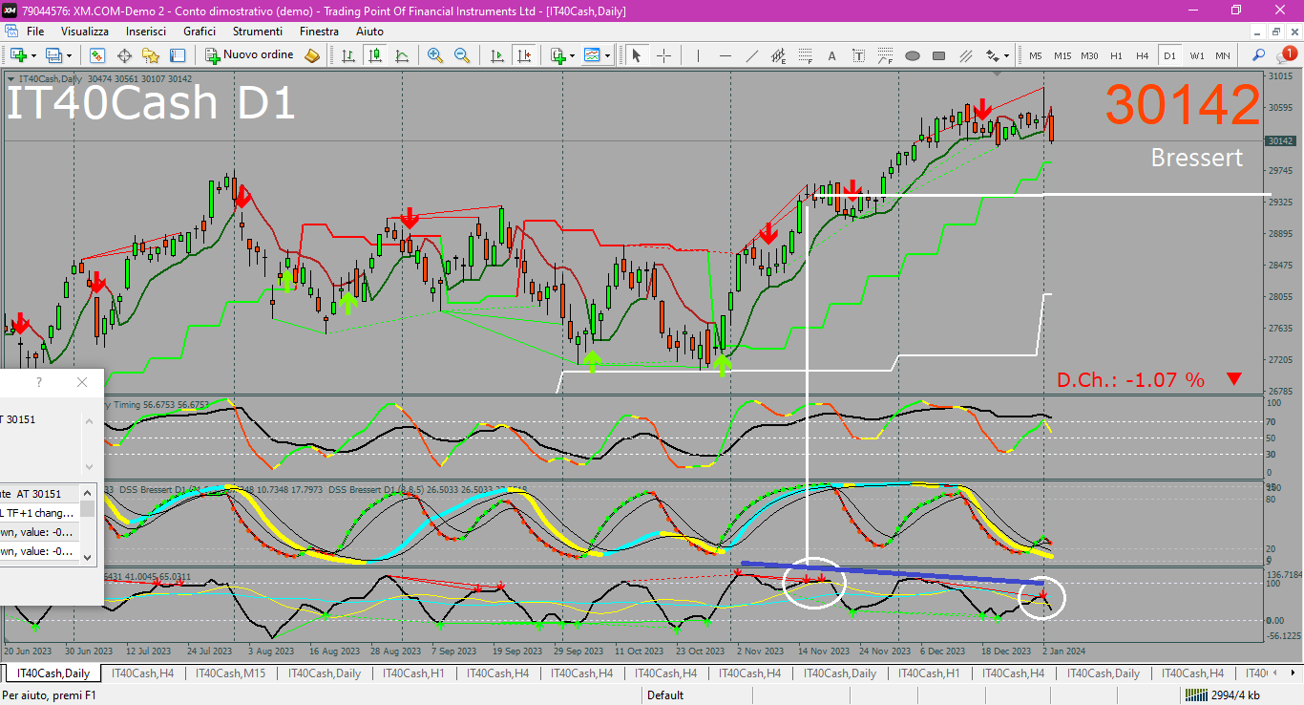
Task: Switch chart to line chart mode
Action: 402,55
